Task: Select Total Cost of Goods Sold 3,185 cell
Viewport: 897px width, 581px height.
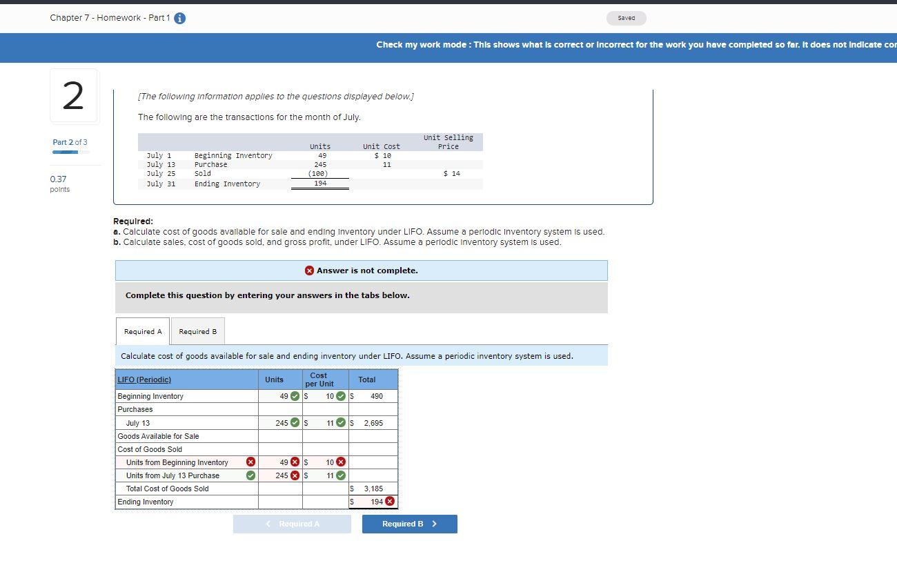Action: (x=373, y=489)
